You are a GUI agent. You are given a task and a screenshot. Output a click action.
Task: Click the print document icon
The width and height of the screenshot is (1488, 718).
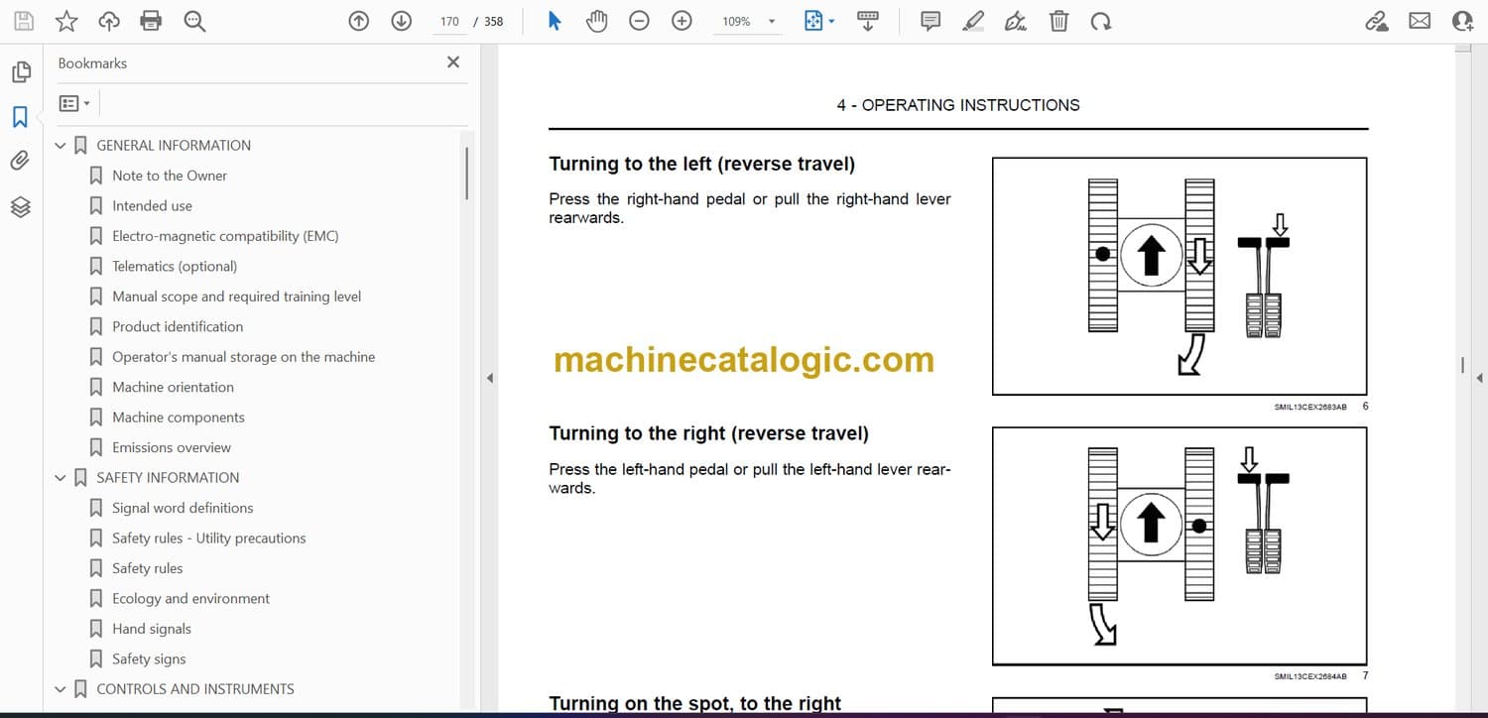tap(151, 21)
